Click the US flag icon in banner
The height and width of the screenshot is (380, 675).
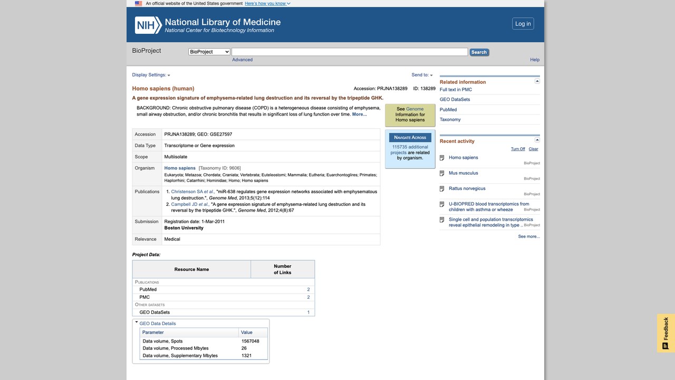point(138,3)
